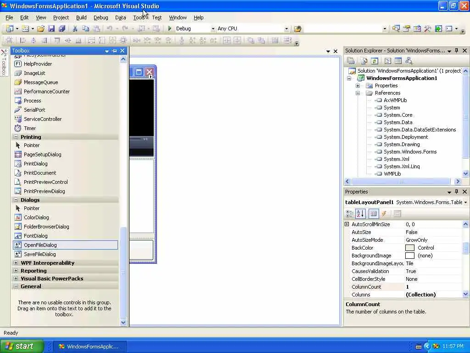Click the ColumnCount value field
Image resolution: width=470 pixels, height=353 pixels.
click(x=433, y=287)
